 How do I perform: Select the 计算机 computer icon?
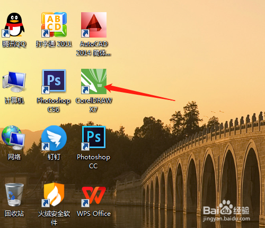tap(14, 82)
